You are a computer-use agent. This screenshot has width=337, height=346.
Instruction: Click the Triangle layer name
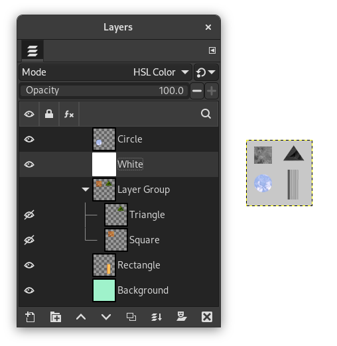coord(147,215)
